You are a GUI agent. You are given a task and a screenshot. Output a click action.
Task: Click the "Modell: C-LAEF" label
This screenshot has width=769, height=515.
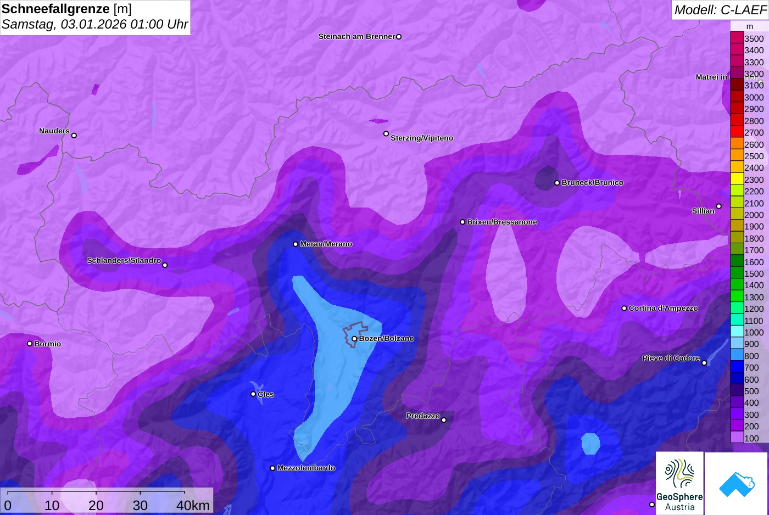(x=720, y=9)
